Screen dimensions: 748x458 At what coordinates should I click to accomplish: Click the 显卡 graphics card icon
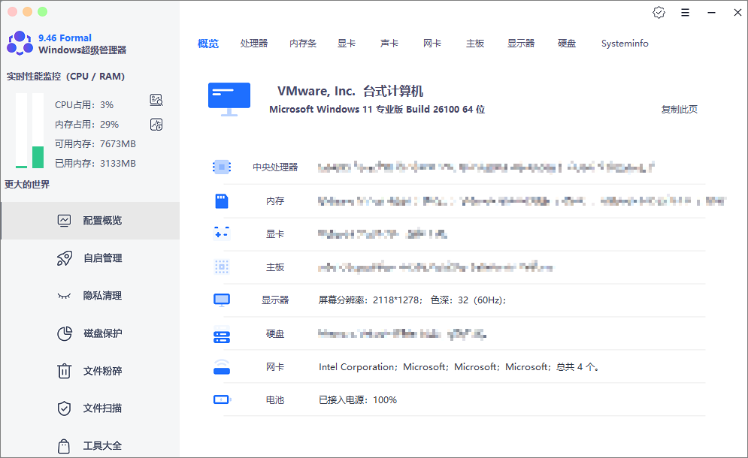[221, 234]
